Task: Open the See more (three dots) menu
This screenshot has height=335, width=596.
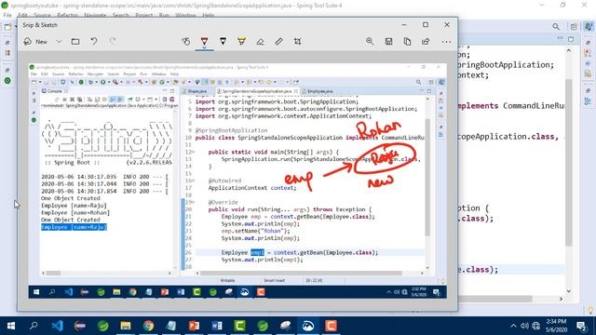Action: click(446, 41)
